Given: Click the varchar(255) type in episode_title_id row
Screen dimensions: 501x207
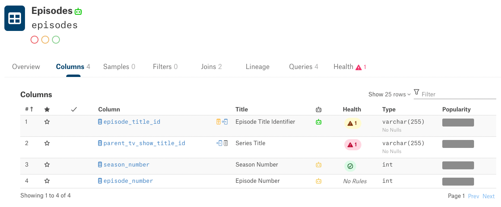Looking at the screenshot, I should 403,122.
